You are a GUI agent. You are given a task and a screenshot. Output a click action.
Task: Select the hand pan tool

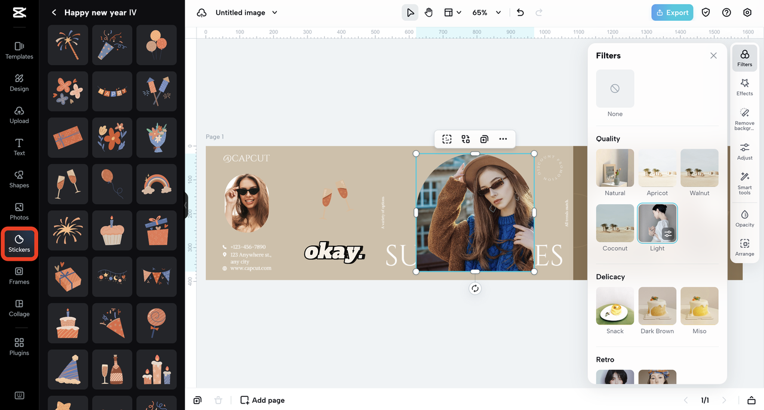click(429, 13)
